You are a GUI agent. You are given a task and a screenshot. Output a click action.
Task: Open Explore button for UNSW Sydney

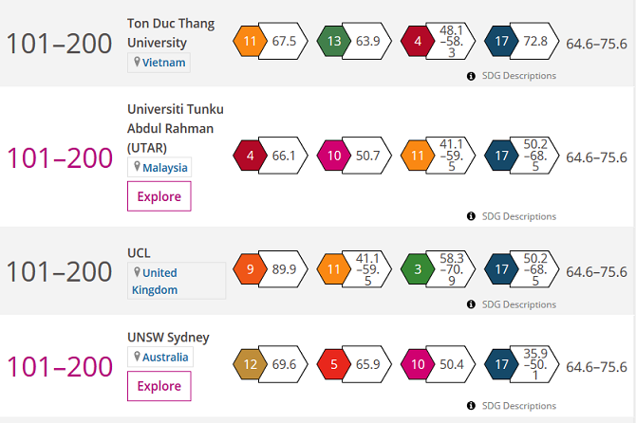click(159, 386)
